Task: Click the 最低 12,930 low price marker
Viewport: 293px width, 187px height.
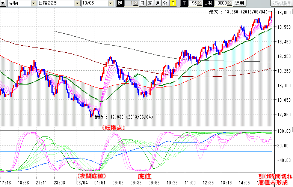Action: click(x=113, y=117)
